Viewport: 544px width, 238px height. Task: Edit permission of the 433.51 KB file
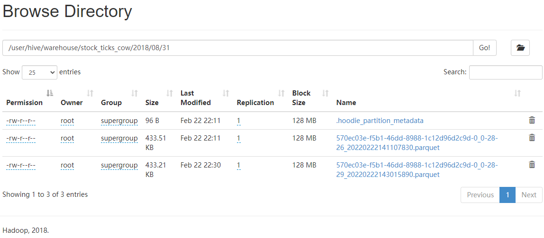[x=21, y=138]
